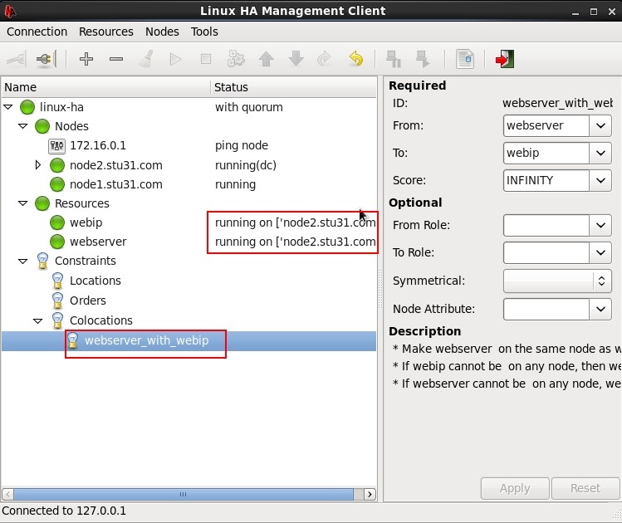Click the gray redo/migrate arrow icon

(324, 59)
